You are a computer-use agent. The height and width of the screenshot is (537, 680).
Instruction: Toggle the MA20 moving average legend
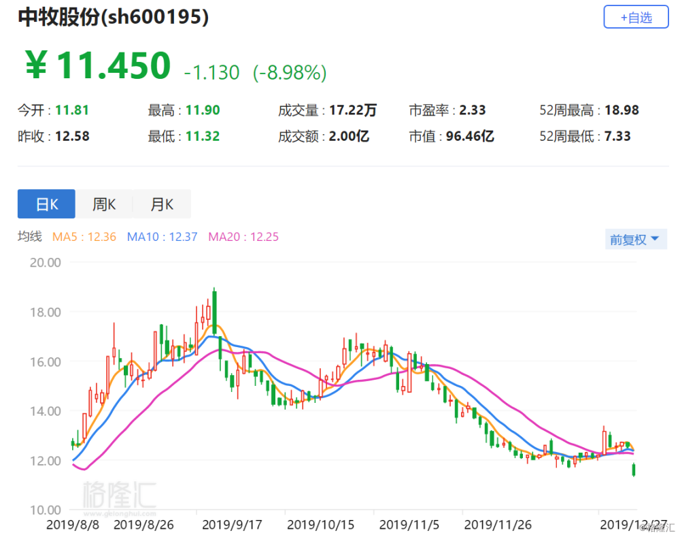tap(243, 237)
